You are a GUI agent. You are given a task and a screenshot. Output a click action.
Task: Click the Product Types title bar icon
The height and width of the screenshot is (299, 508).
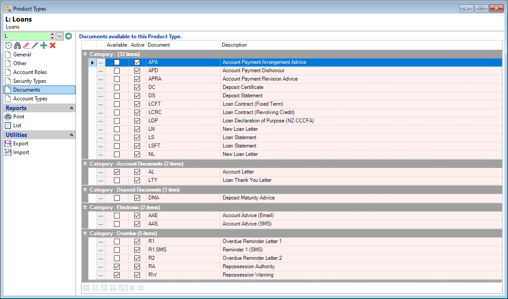[x=8, y=8]
